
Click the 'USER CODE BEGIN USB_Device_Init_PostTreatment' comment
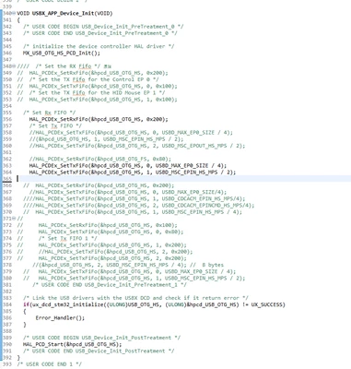click(101, 338)
